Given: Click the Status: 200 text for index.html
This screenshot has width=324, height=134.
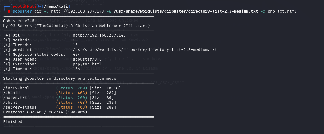Looking at the screenshot, I should (x=71, y=88).
